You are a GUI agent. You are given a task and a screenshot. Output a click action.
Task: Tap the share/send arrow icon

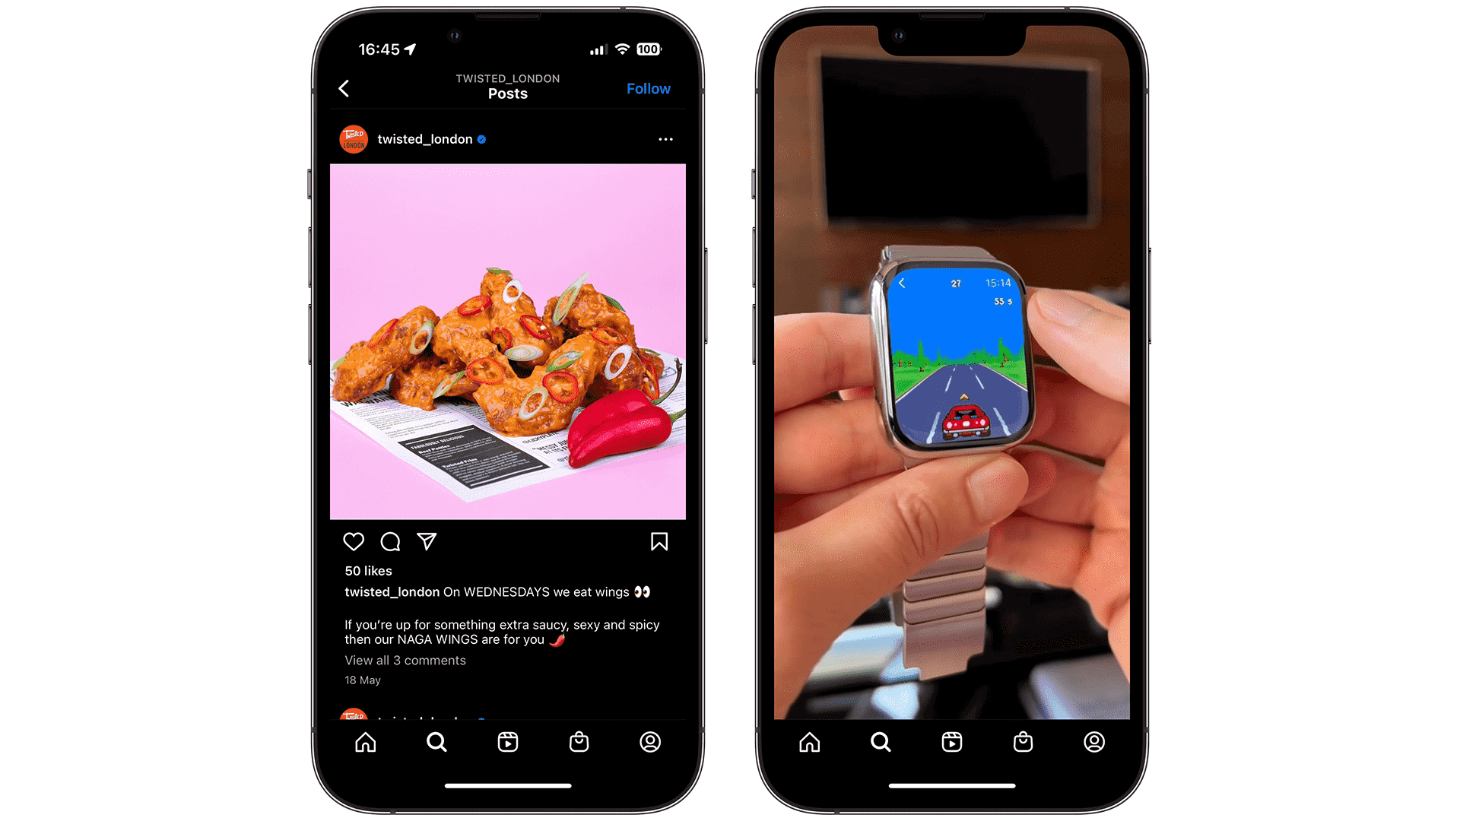pyautogui.click(x=425, y=541)
